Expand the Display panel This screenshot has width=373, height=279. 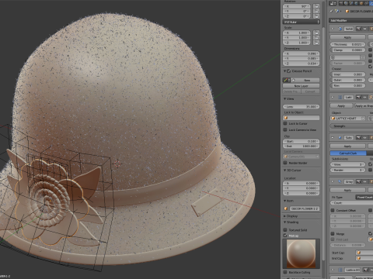coord(284,216)
